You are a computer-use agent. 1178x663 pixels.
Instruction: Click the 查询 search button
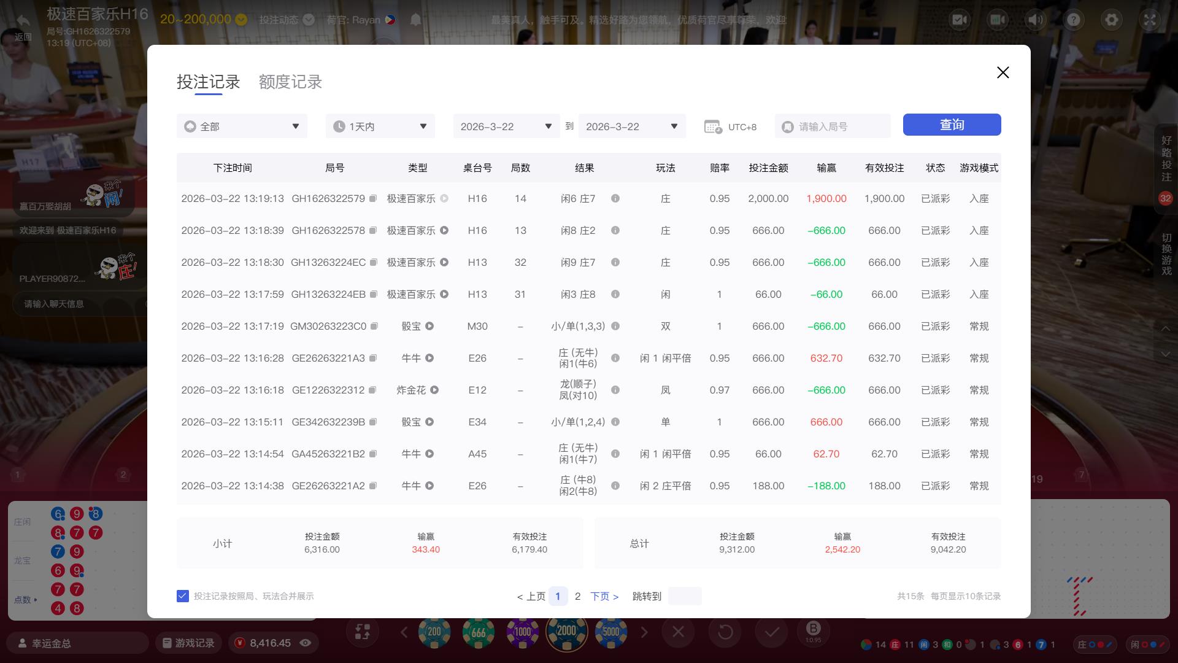pyautogui.click(x=952, y=125)
